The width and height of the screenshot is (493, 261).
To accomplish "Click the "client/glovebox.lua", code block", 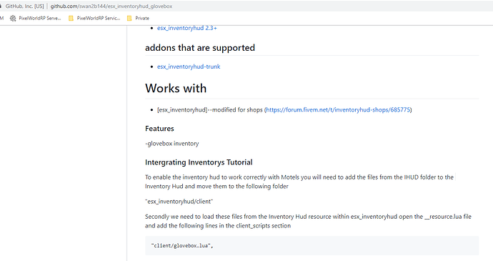I will click(x=312, y=245).
